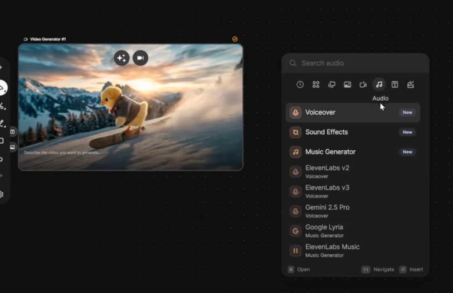Click the sparkle generate button on video
This screenshot has width=453, height=293.
pyautogui.click(x=121, y=58)
